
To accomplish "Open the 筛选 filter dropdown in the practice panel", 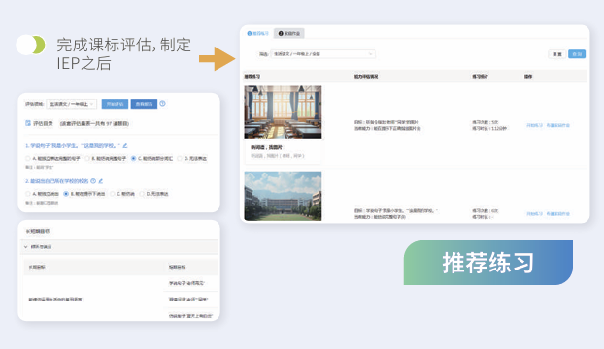I will (322, 54).
